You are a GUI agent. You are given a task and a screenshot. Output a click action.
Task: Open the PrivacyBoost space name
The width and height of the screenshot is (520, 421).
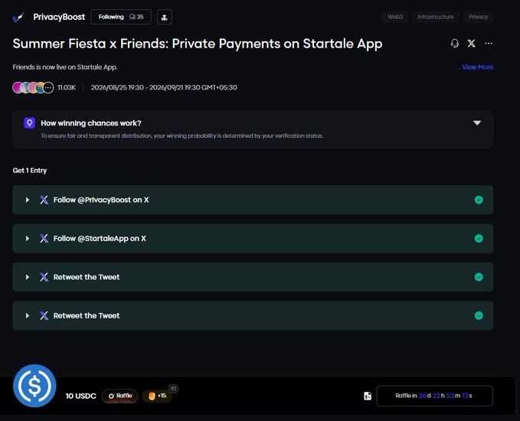[59, 17]
